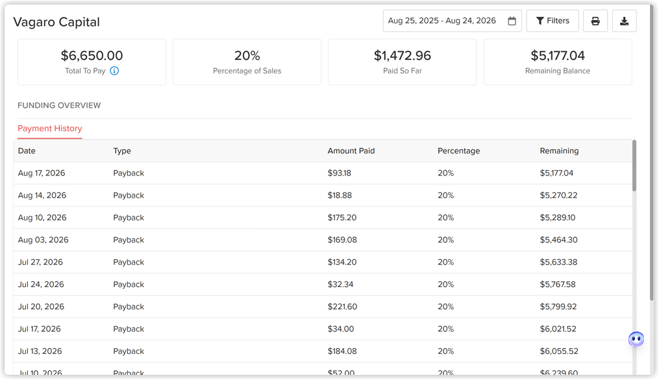Click the Aug 14, 2026 date cell
The height and width of the screenshot is (380, 659).
(x=42, y=196)
